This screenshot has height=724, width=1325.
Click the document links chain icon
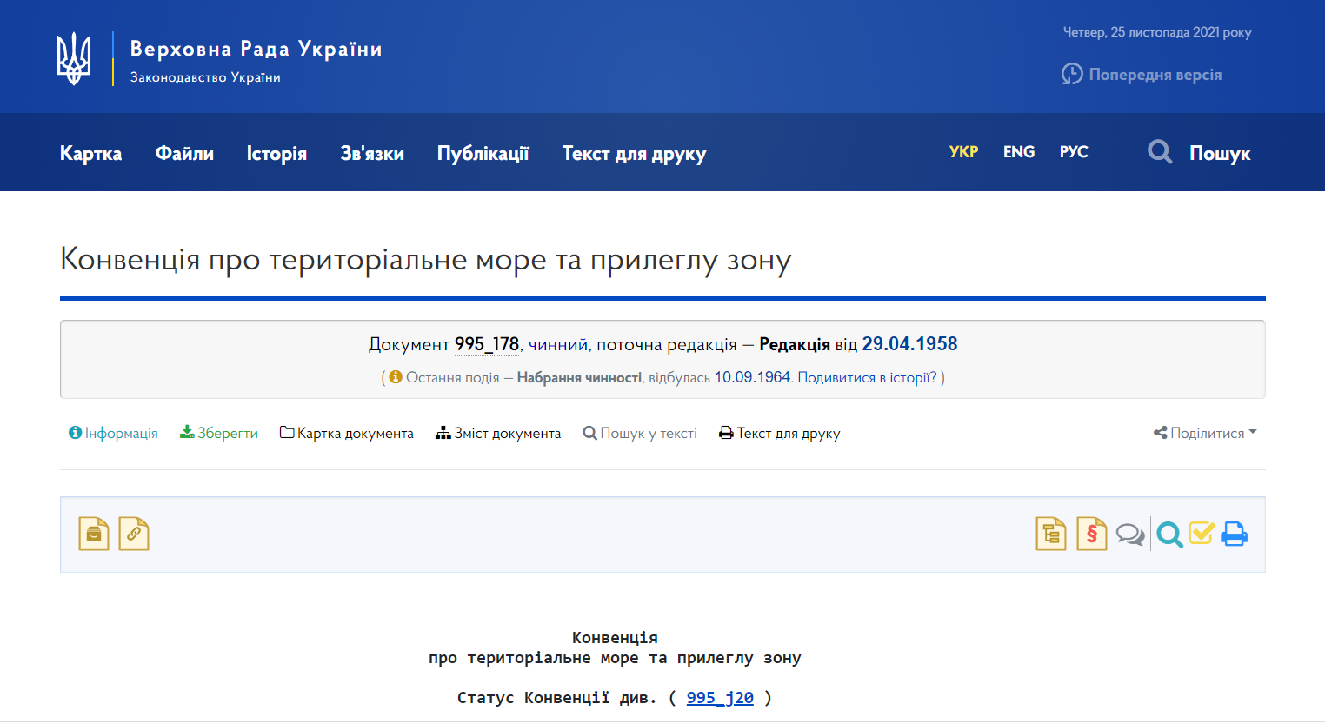click(x=134, y=534)
